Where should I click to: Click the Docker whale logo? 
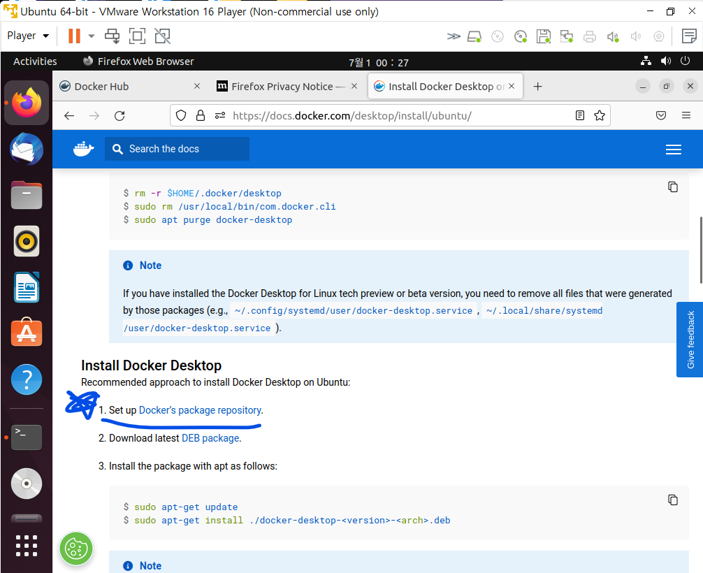point(83,149)
